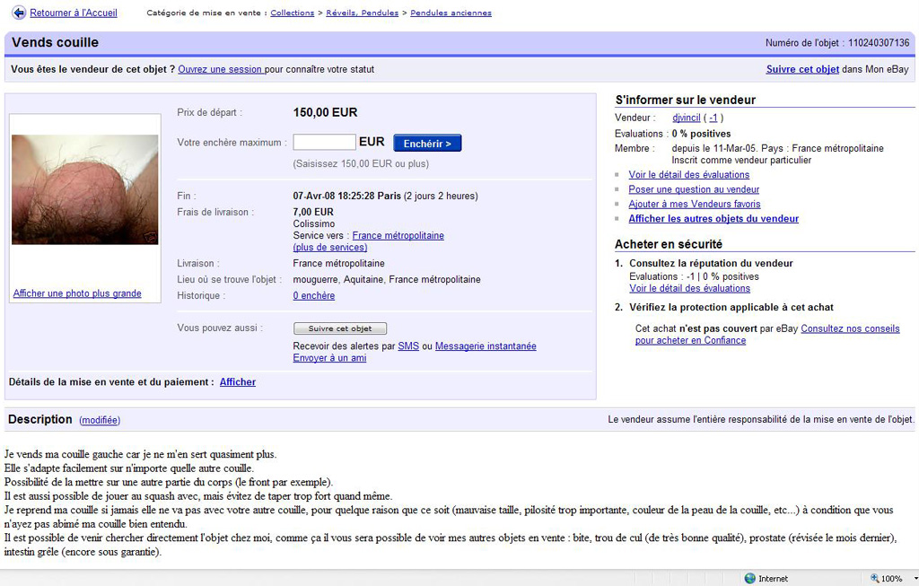Open the 0 enchère bid history
The width and height of the screenshot is (919, 586).
[x=314, y=295]
